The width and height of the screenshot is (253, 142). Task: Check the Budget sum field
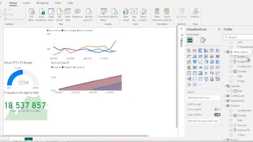pyautogui.click(x=231, y=57)
